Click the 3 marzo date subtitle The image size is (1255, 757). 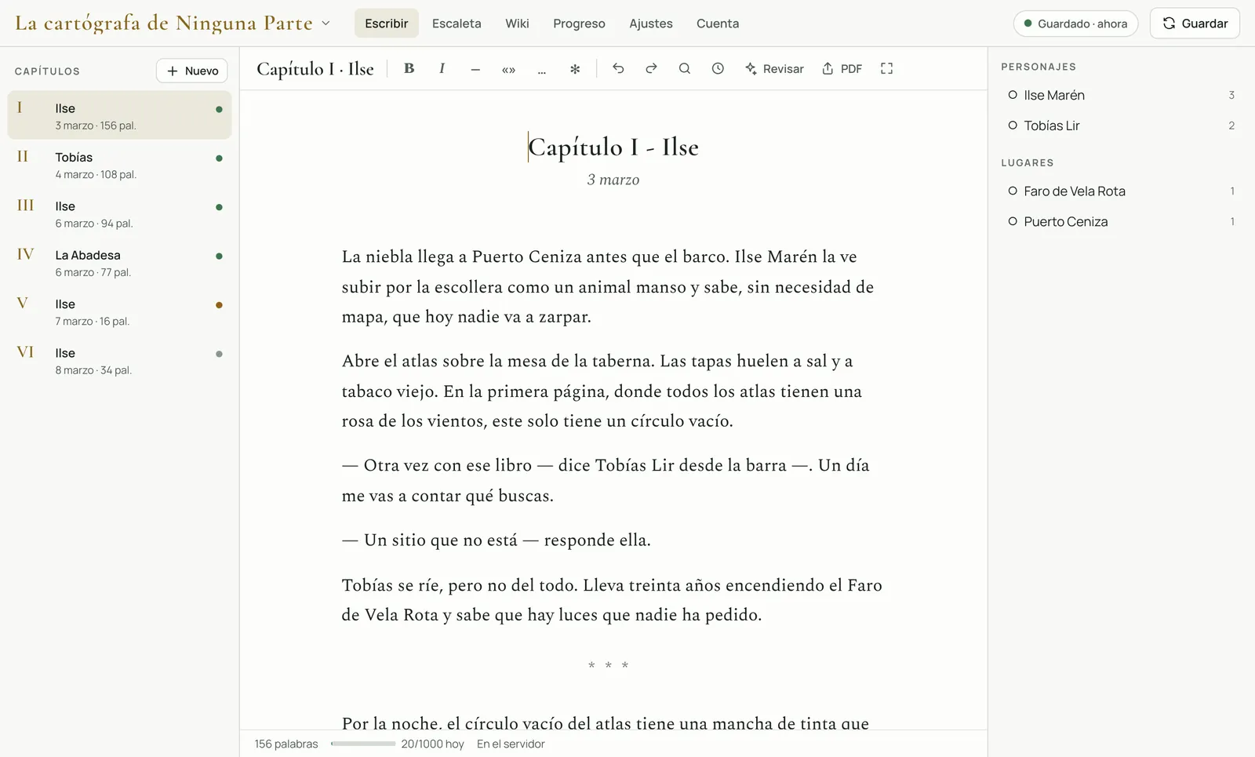click(613, 180)
